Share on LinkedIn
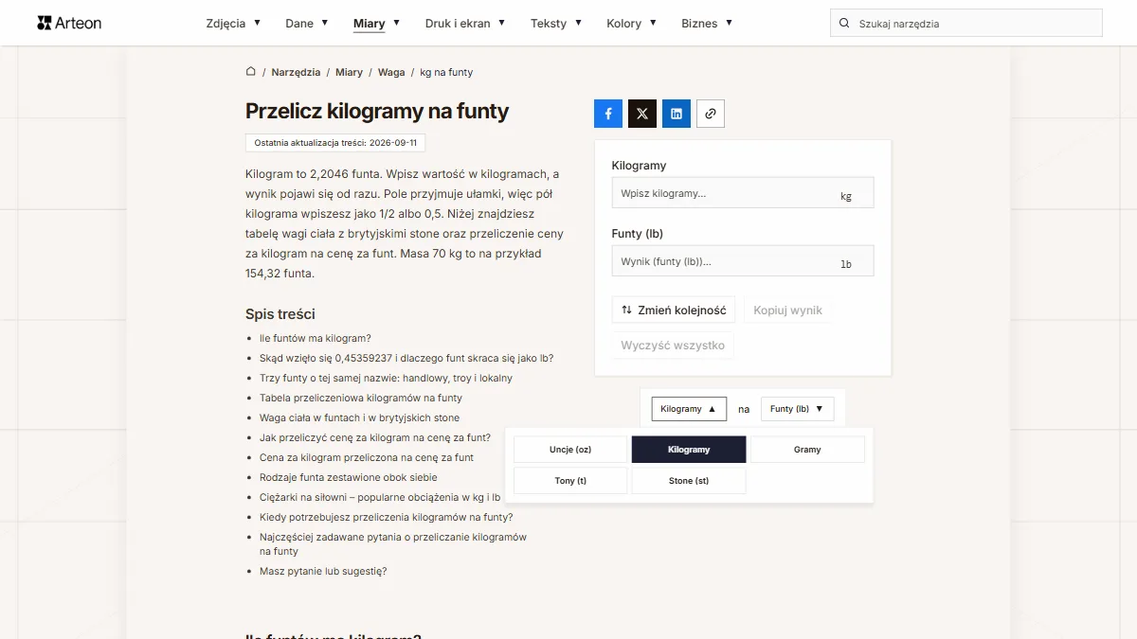This screenshot has height=639, width=1137. pyautogui.click(x=677, y=114)
